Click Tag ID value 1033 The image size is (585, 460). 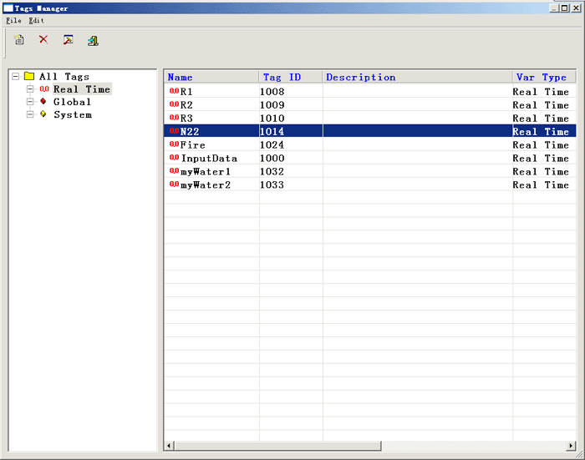point(272,185)
